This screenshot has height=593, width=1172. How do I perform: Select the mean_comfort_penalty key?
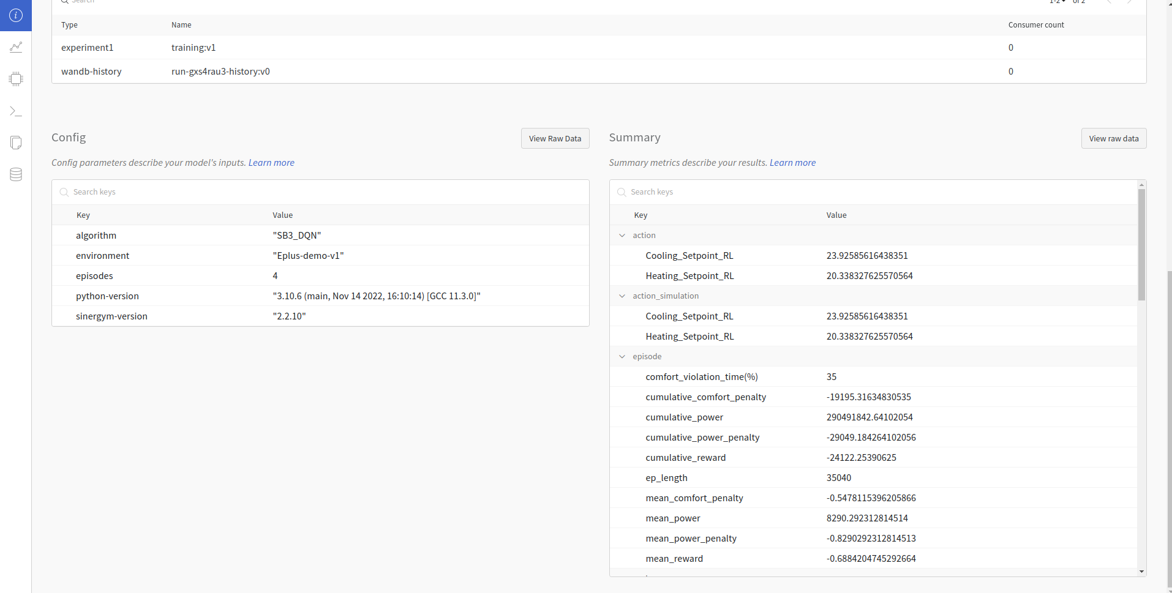694,498
